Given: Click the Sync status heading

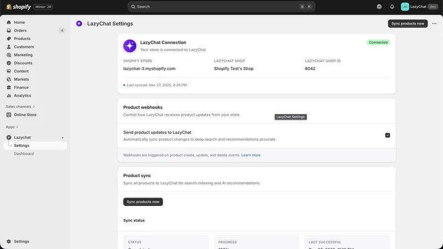Looking at the screenshot, I should (x=134, y=220).
